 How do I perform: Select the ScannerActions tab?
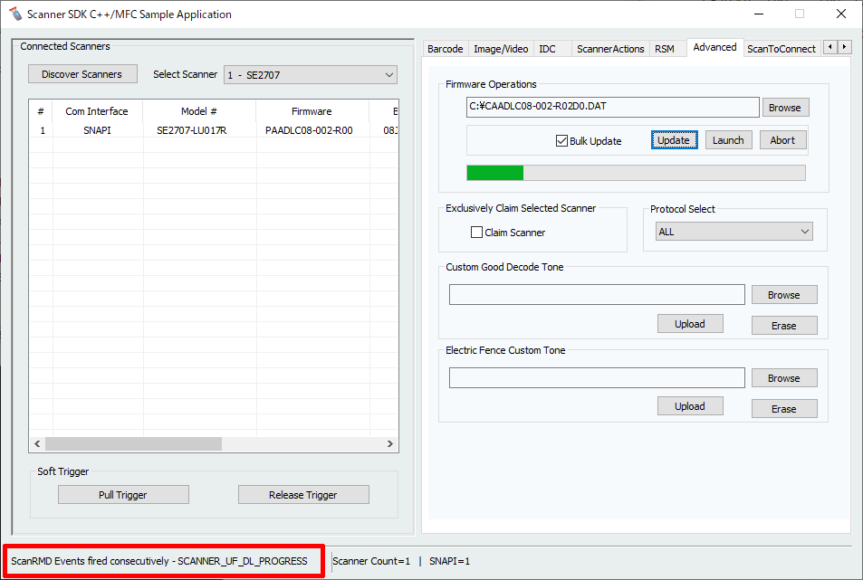610,49
